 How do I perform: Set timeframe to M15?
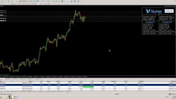coord(32,4)
